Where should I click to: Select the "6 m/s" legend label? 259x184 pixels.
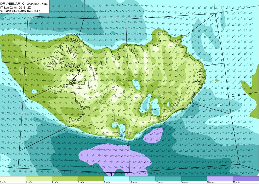point(81,182)
